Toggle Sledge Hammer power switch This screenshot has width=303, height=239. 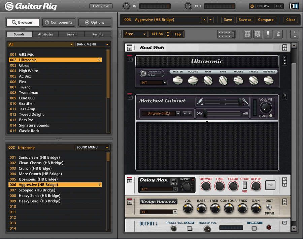(130, 202)
